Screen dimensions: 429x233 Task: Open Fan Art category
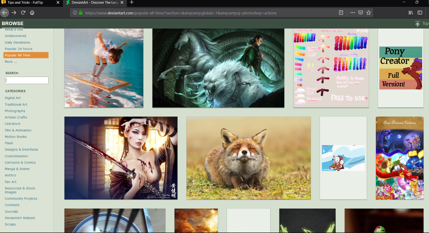[x=11, y=182]
